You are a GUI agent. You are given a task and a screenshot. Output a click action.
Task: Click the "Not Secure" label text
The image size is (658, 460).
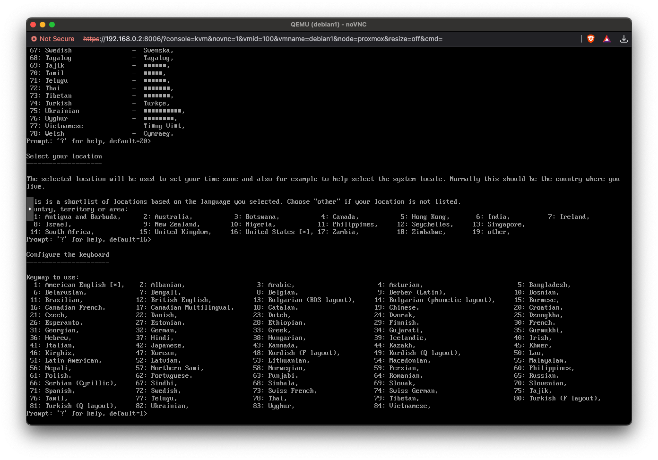pos(57,39)
